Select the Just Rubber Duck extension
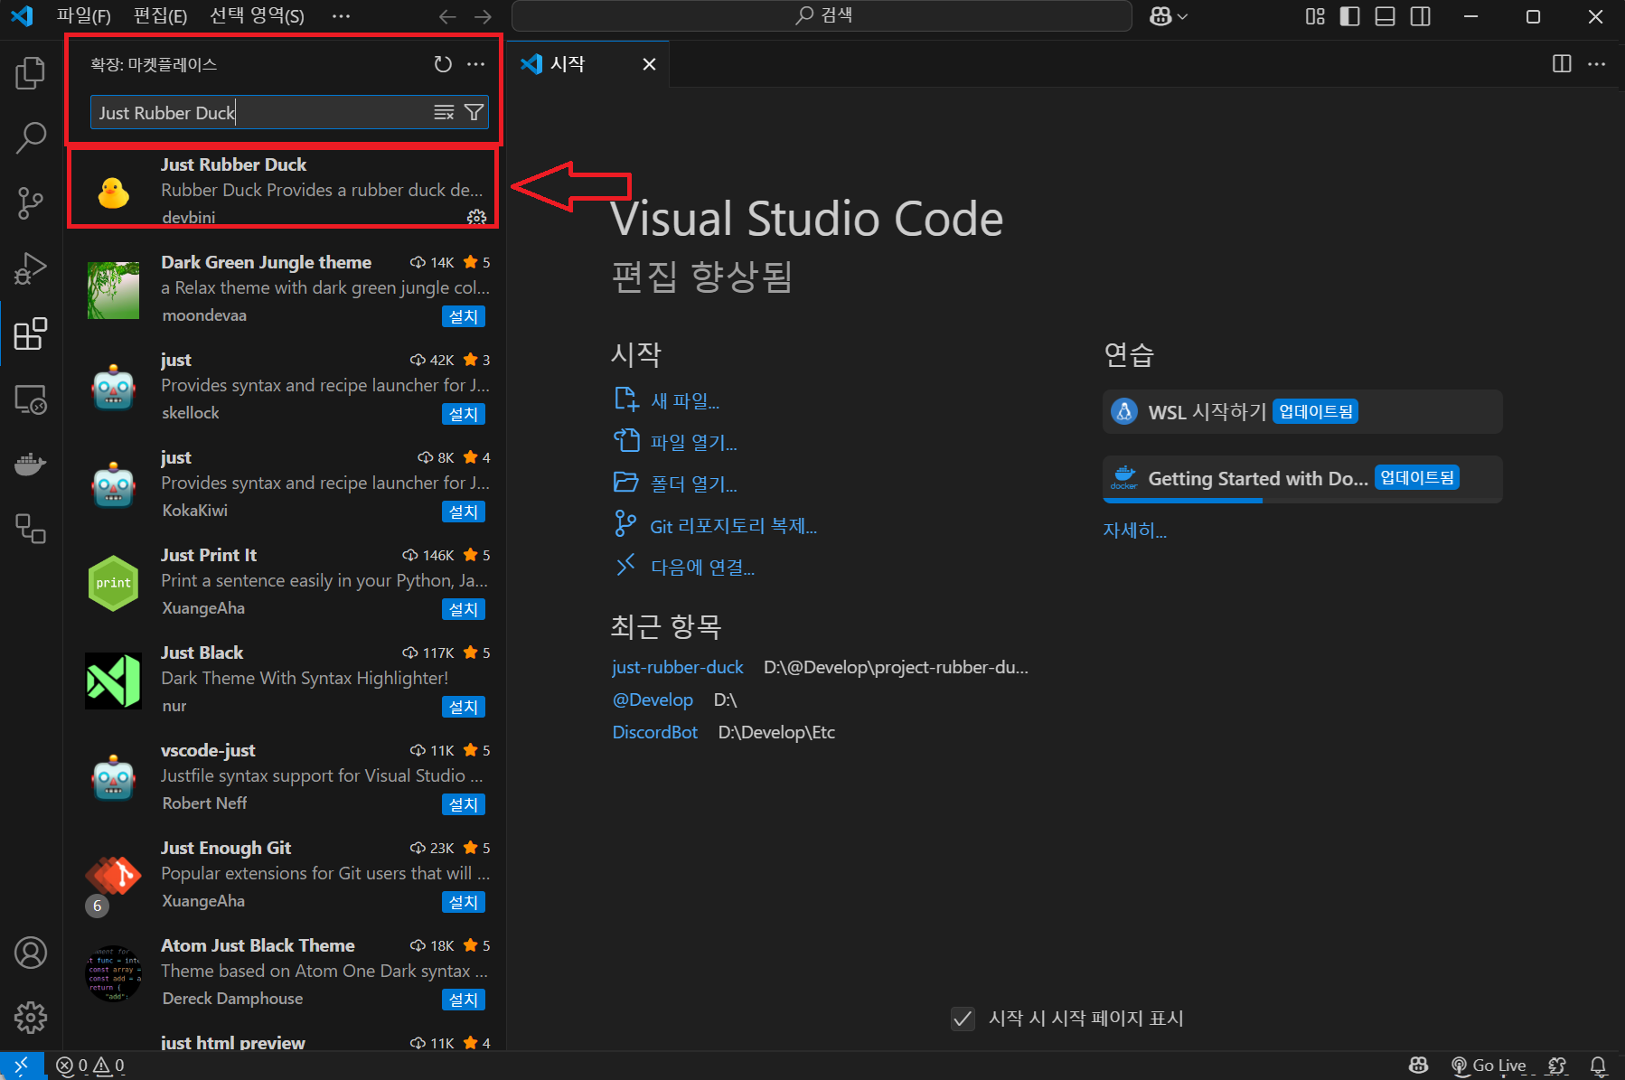Viewport: 1625px width, 1080px height. click(283, 188)
